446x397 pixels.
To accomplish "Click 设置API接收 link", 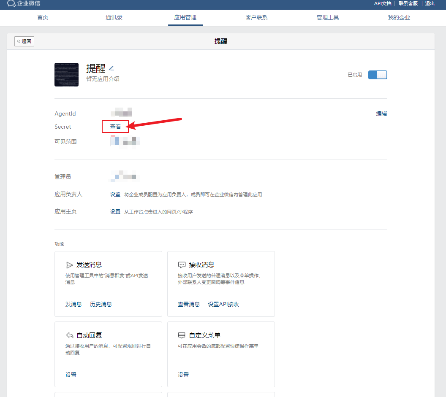I will coord(223,304).
